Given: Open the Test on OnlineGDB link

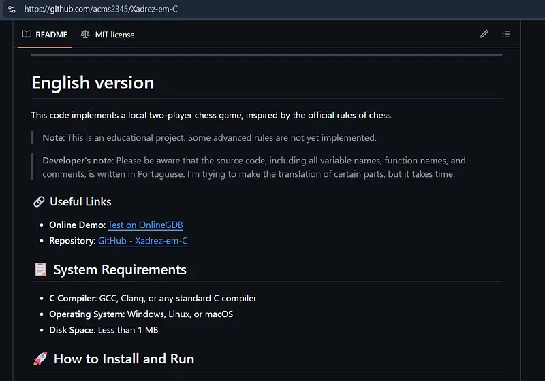Looking at the screenshot, I should pyautogui.click(x=145, y=225).
